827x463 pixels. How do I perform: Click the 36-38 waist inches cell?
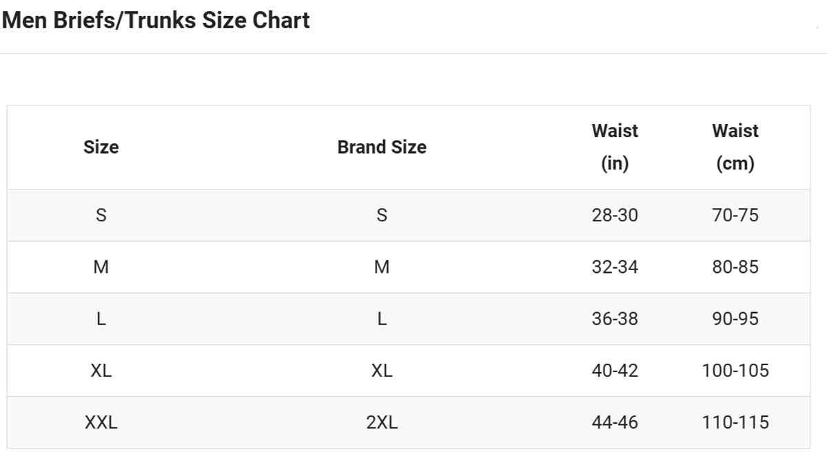pos(615,318)
